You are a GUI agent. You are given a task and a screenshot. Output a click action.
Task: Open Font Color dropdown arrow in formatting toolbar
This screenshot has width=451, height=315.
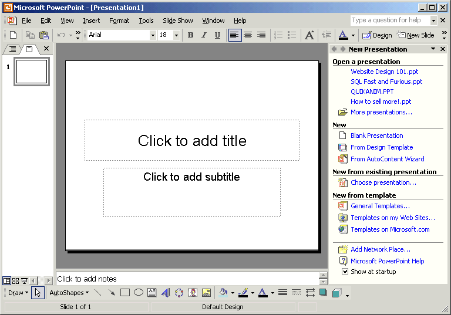pos(353,35)
